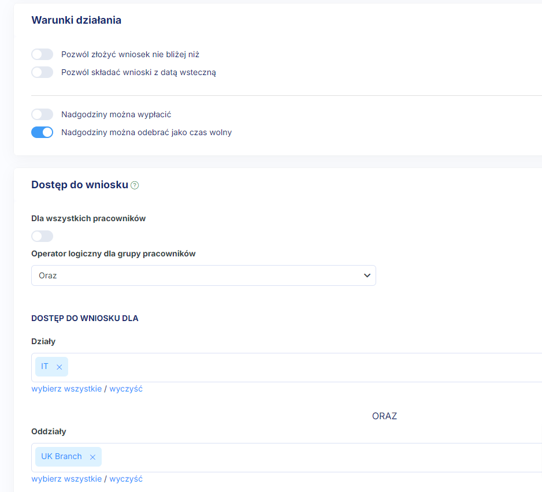Click the chevron arrow of the Oraz select
This screenshot has width=542, height=492.
coord(366,275)
